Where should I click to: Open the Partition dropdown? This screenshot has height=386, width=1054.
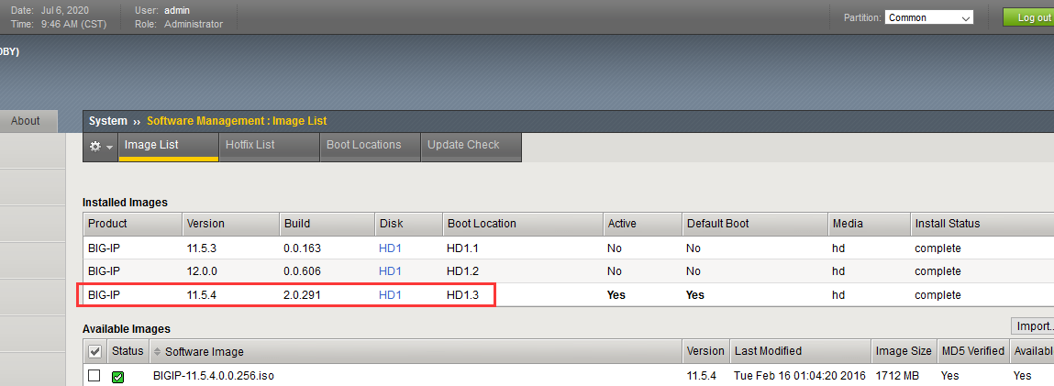click(x=928, y=17)
